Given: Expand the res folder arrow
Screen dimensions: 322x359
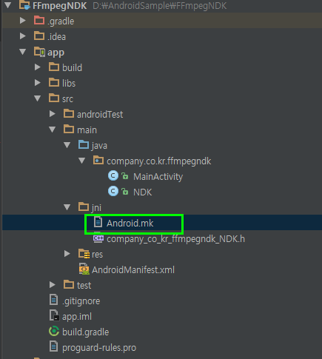Looking at the screenshot, I should [x=67, y=254].
